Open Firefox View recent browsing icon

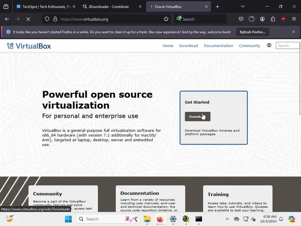coord(6,6)
